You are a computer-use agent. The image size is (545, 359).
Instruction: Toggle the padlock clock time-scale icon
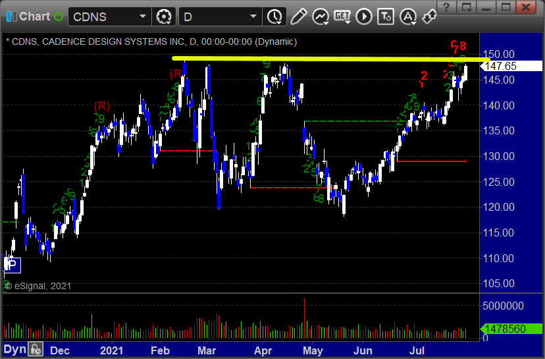click(36, 349)
